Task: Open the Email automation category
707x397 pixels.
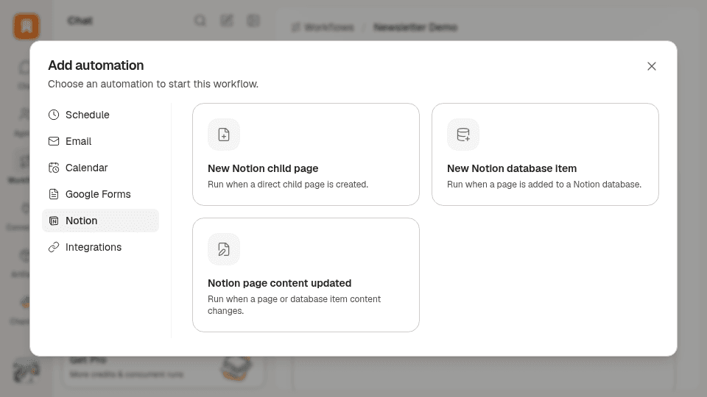Action: [x=100, y=141]
